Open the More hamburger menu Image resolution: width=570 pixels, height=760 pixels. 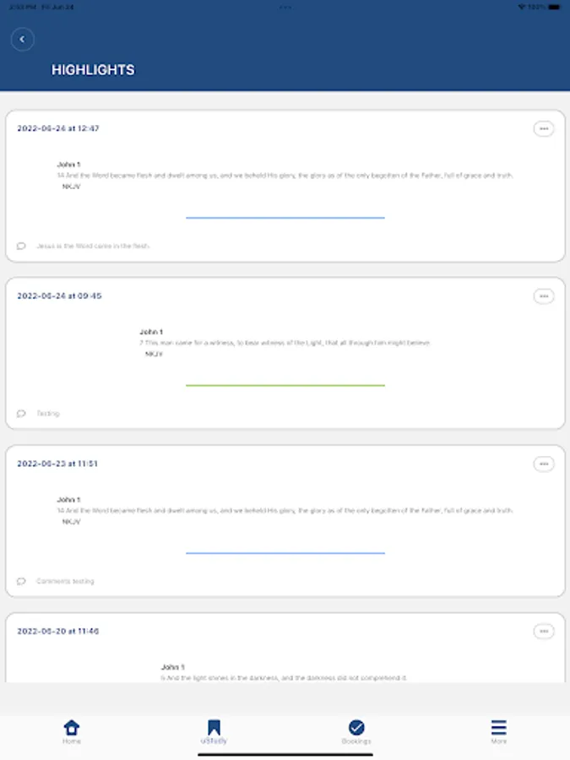(499, 731)
